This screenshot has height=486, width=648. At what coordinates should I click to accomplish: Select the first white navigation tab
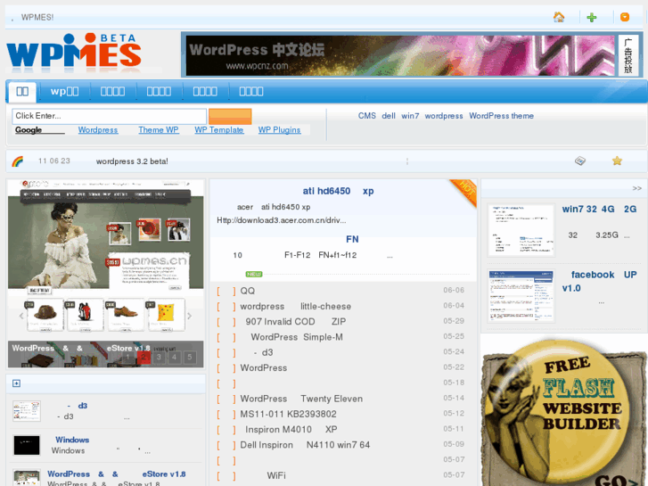click(x=22, y=92)
